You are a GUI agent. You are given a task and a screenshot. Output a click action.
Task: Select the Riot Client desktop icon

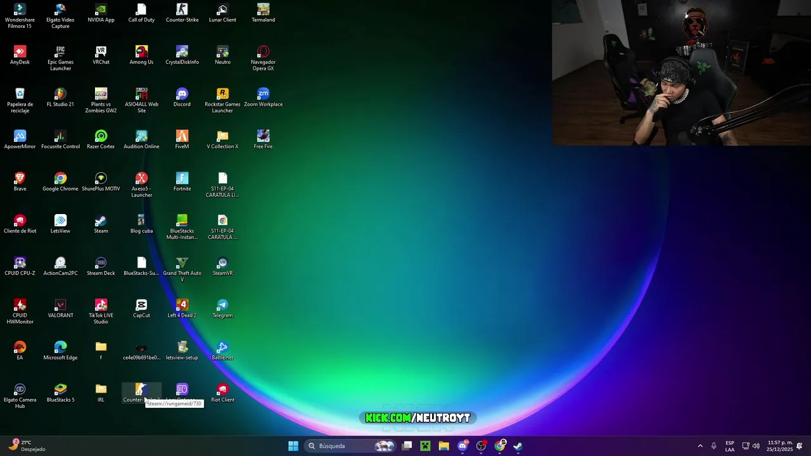pos(222,393)
